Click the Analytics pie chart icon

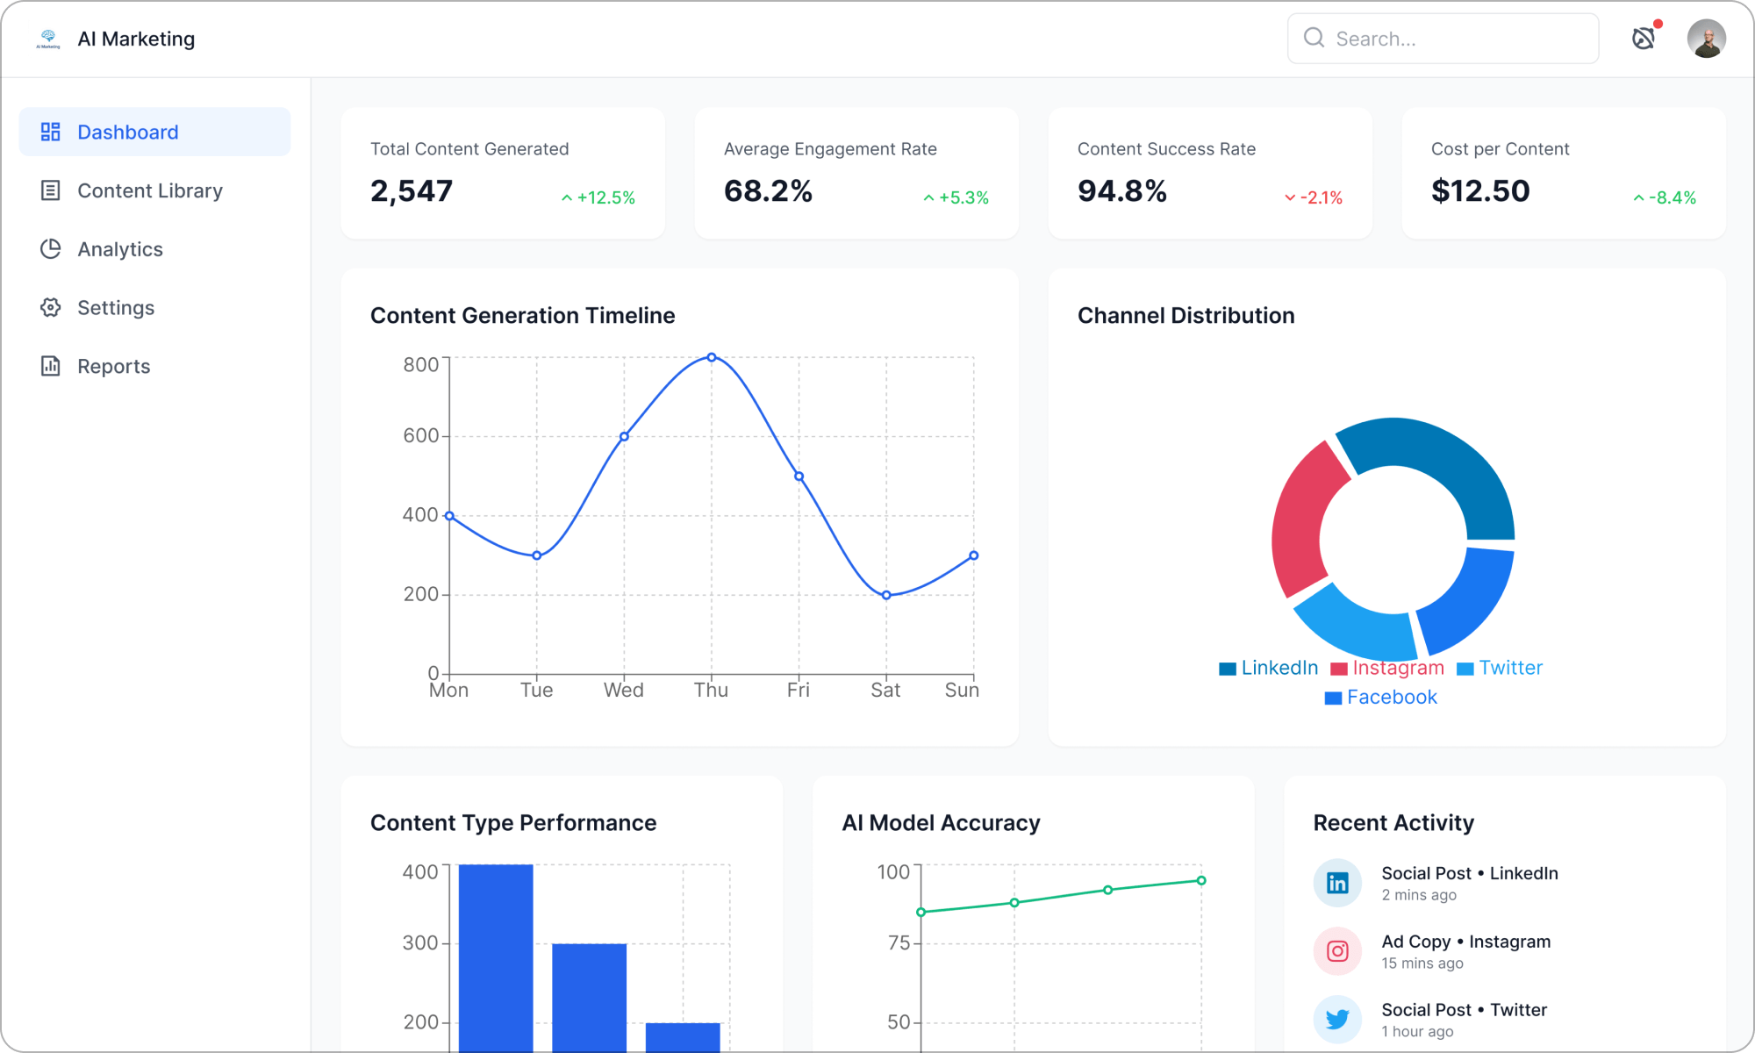tap(50, 249)
